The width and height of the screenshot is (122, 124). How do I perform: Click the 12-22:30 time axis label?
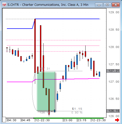43,120
